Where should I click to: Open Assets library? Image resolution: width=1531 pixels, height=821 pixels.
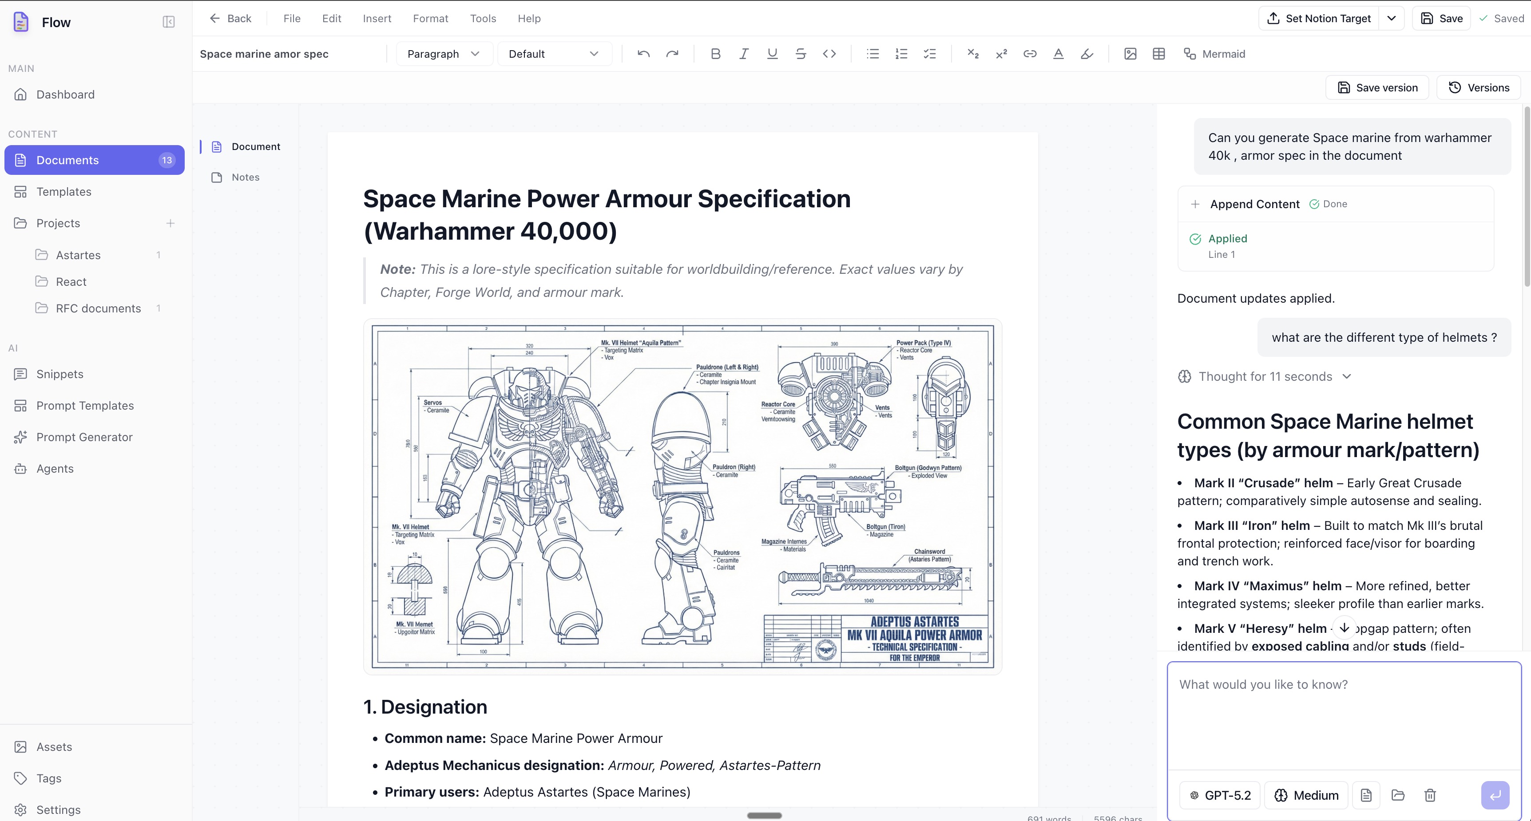[95, 747]
